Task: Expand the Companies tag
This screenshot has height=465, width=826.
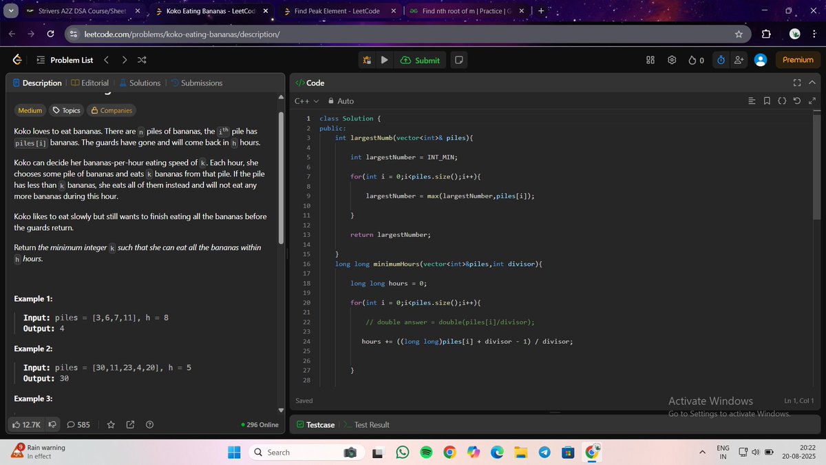Action: 112,110
